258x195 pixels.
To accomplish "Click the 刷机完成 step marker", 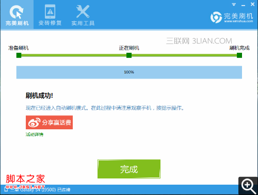I will click(x=239, y=55).
